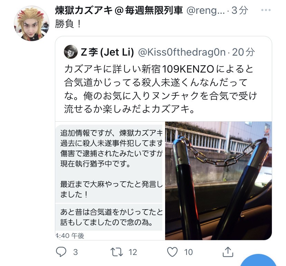Open the 煉獄カズアキ display name profile

[119, 10]
